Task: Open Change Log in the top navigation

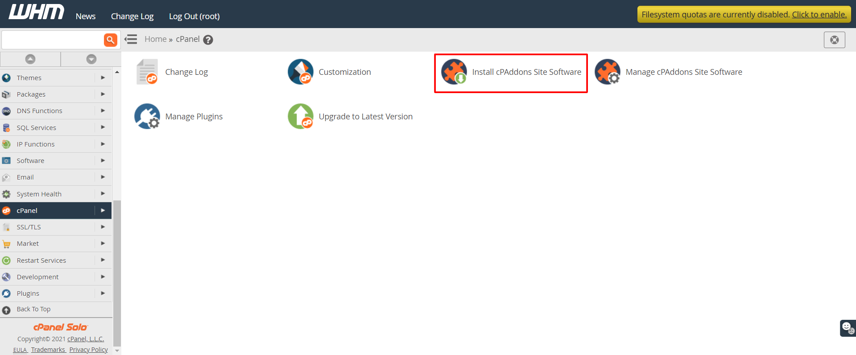Action: (132, 16)
